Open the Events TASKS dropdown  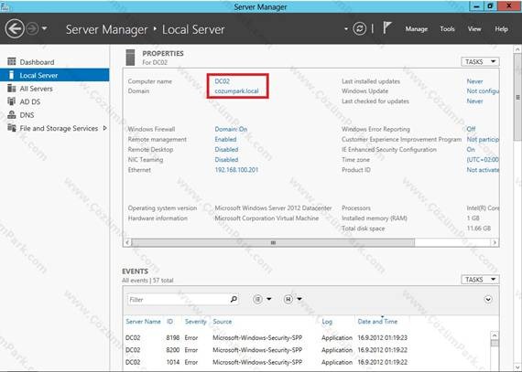(x=480, y=280)
